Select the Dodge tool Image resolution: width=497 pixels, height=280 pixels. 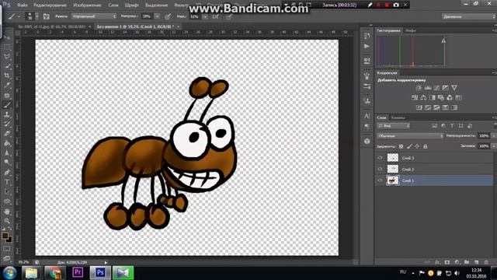point(7,163)
